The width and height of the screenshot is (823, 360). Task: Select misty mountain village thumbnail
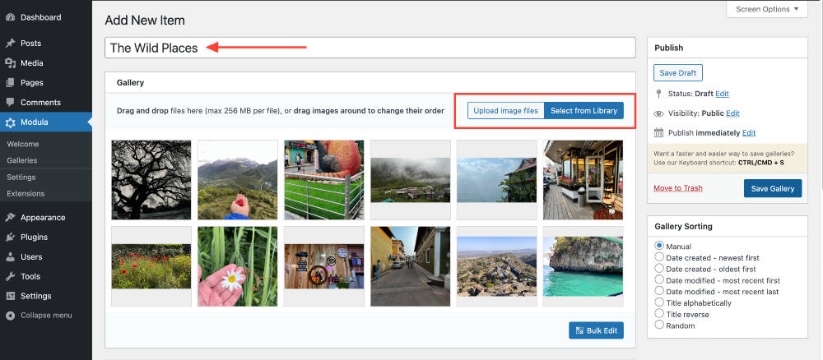click(410, 180)
